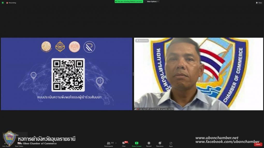Open the Participants panel
The image size is (264, 148).
[109, 144]
